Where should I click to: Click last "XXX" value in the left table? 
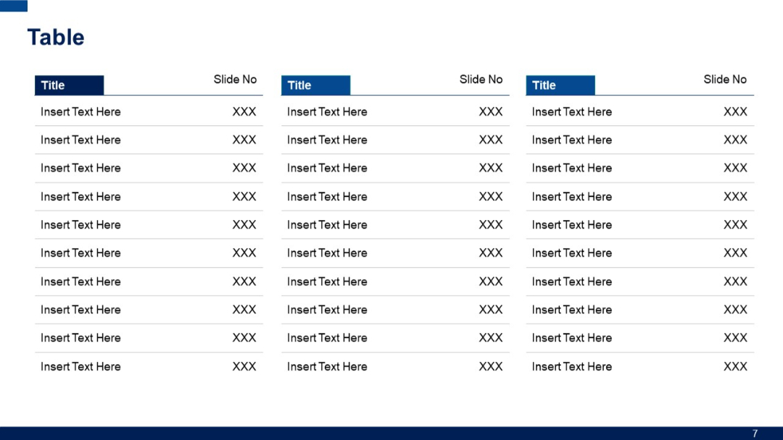pos(244,366)
